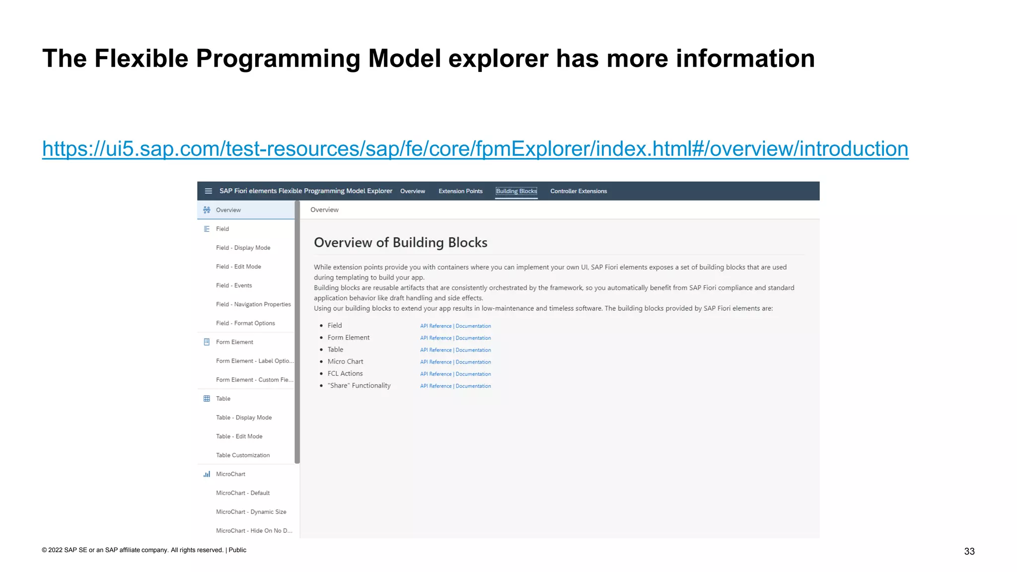Screen dimensions: 1017x572
Task: Open the Overview top navigation tab
Action: click(x=413, y=191)
